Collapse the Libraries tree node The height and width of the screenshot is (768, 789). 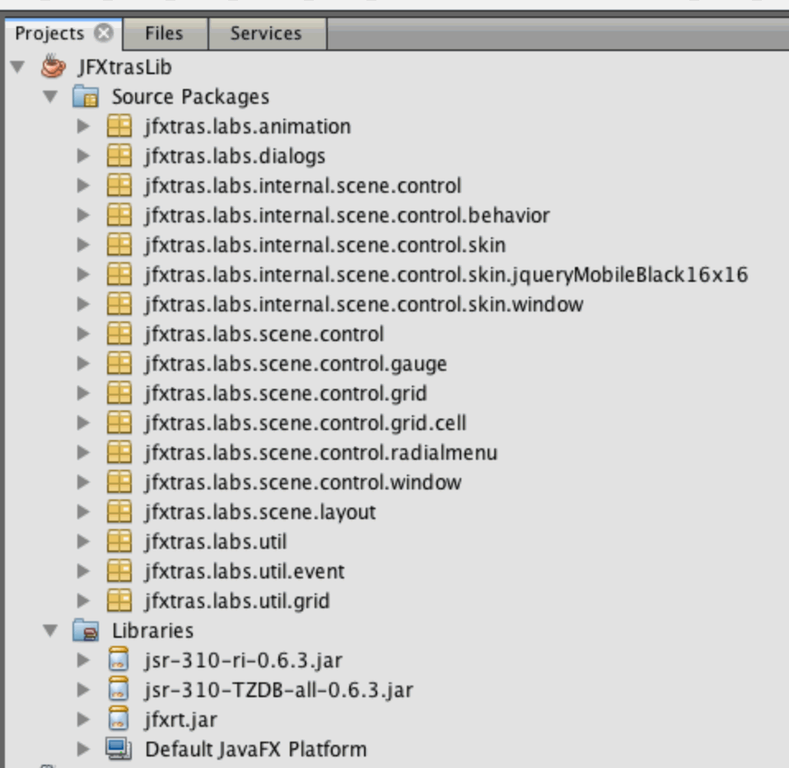click(x=51, y=631)
